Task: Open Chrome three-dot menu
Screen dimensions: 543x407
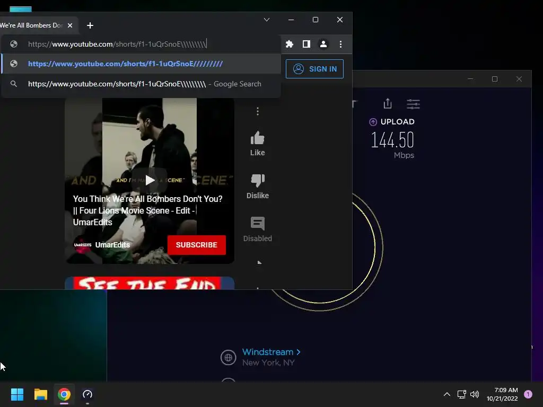Action: pos(341,44)
